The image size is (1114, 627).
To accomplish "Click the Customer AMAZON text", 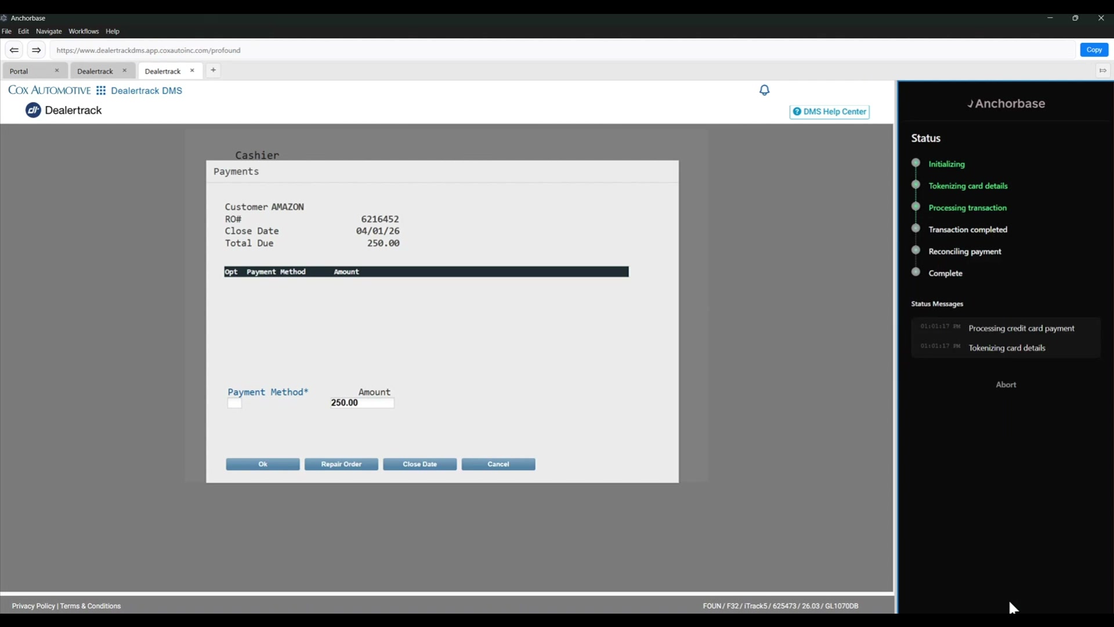I will point(264,207).
